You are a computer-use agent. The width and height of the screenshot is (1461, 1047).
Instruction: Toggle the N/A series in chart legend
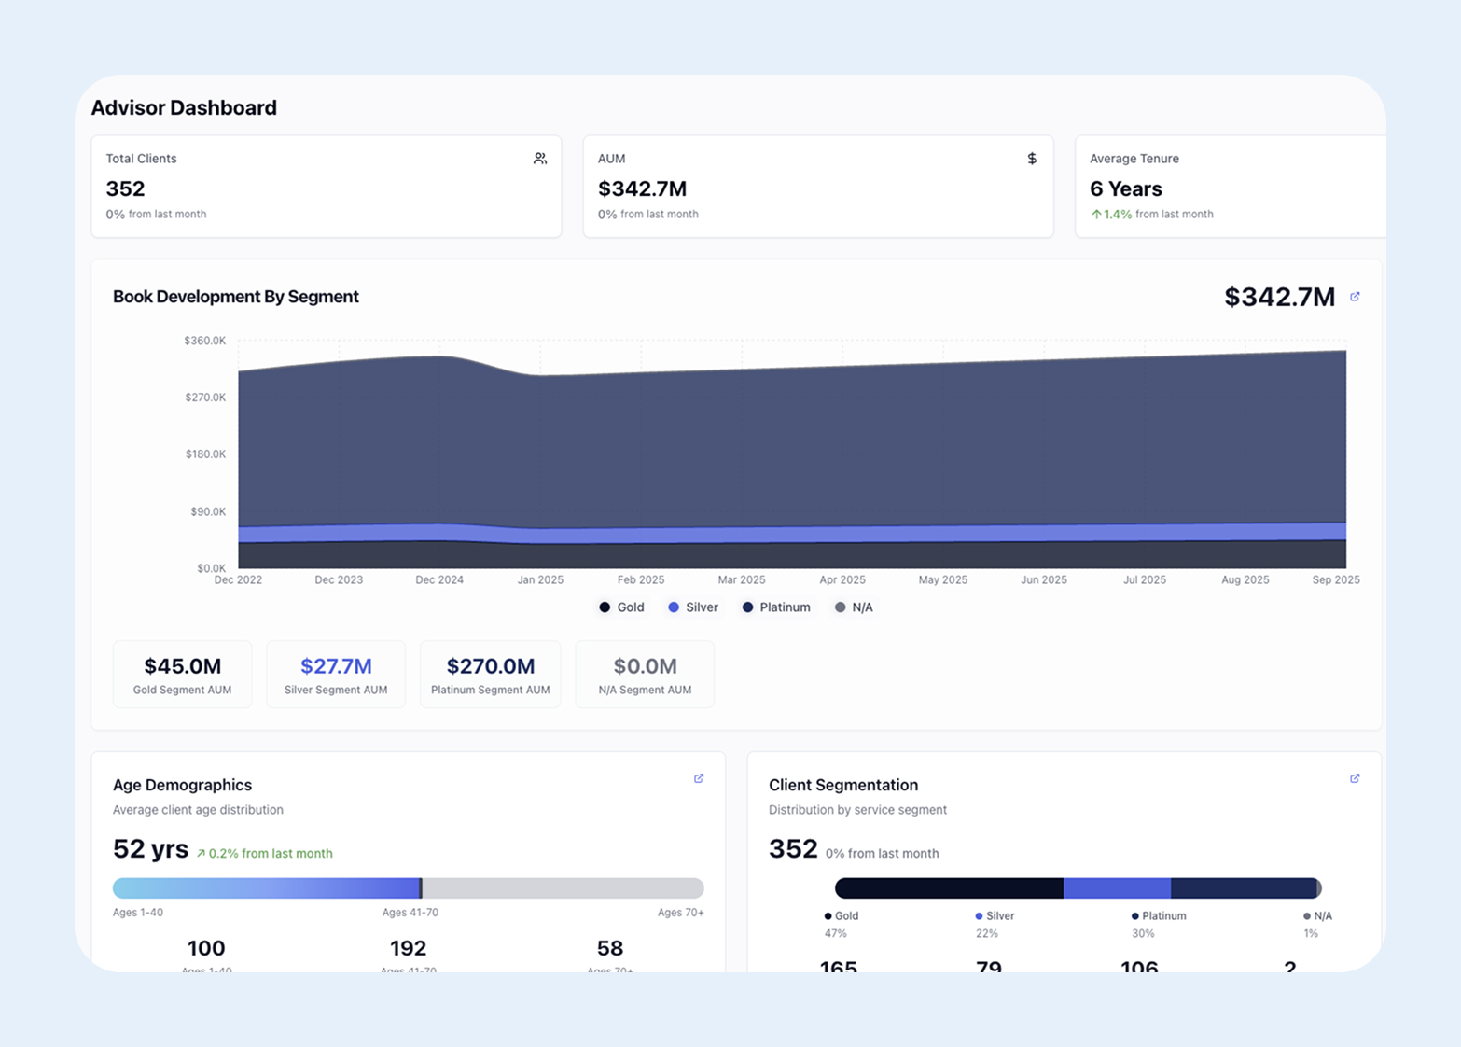click(x=854, y=607)
